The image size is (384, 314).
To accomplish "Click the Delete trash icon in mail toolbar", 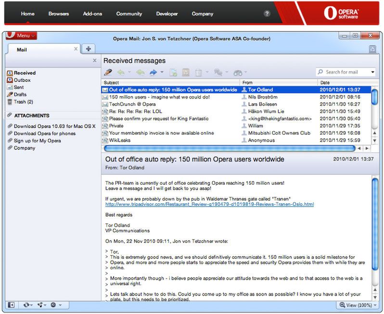I will click(199, 73).
